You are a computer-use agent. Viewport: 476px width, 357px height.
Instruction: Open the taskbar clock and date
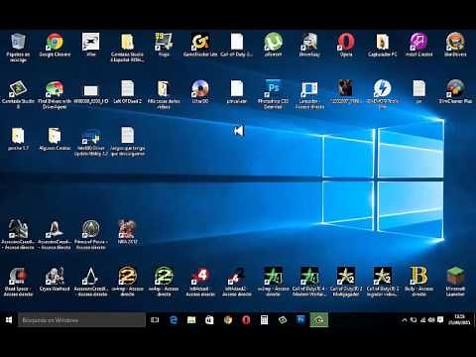point(459,319)
